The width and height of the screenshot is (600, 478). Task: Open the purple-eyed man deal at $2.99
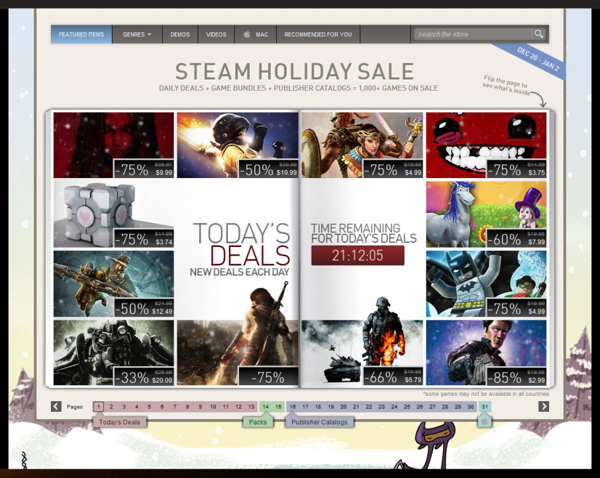486,353
